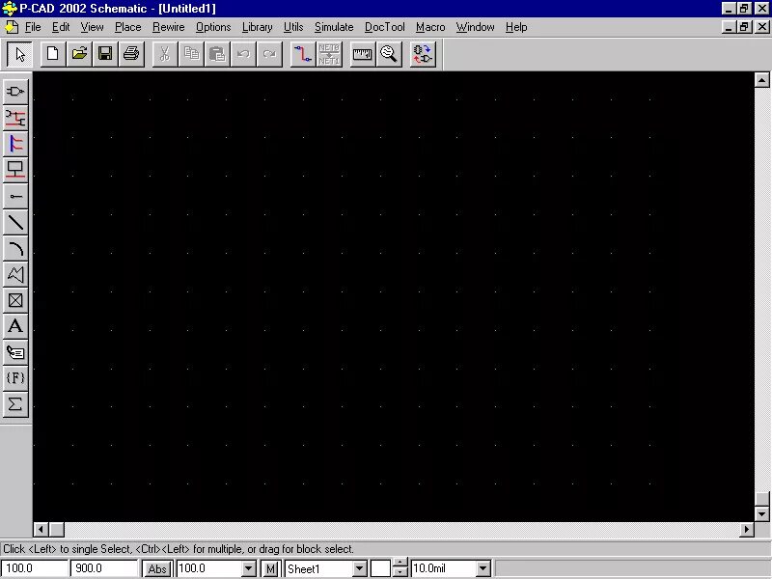772x579 pixels.
Task: Select the Place Port tool
Action: coord(15,170)
